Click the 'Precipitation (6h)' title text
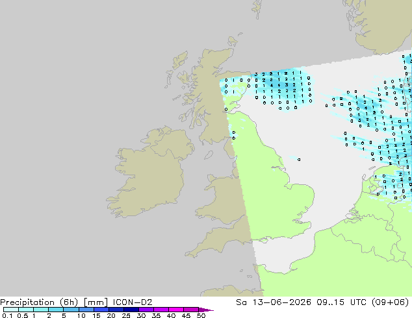 (x=39, y=302)
